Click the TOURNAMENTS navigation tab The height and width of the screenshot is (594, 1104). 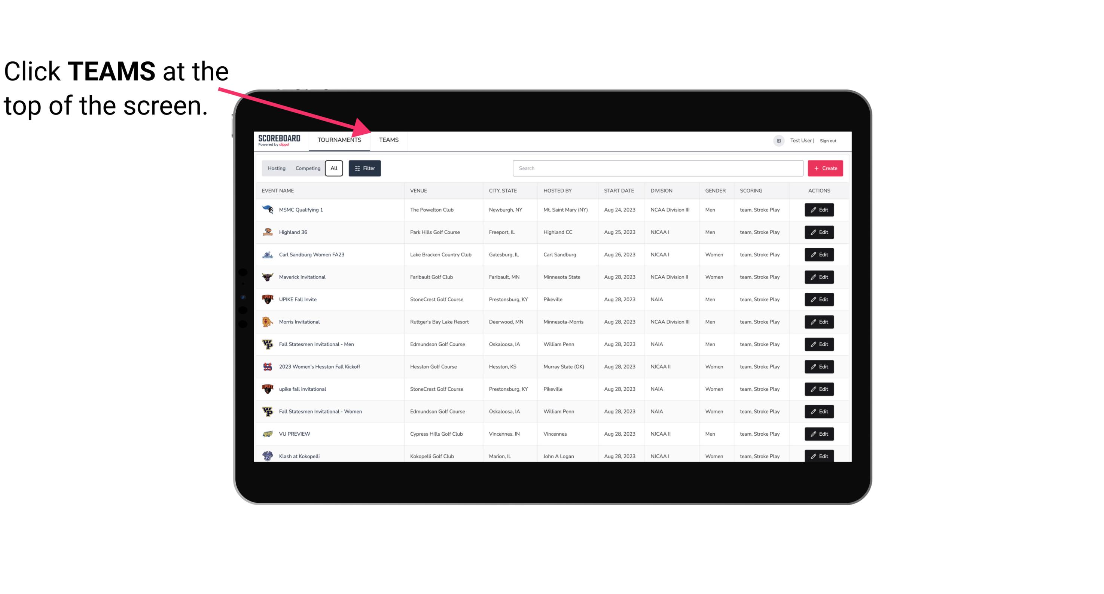pyautogui.click(x=339, y=140)
